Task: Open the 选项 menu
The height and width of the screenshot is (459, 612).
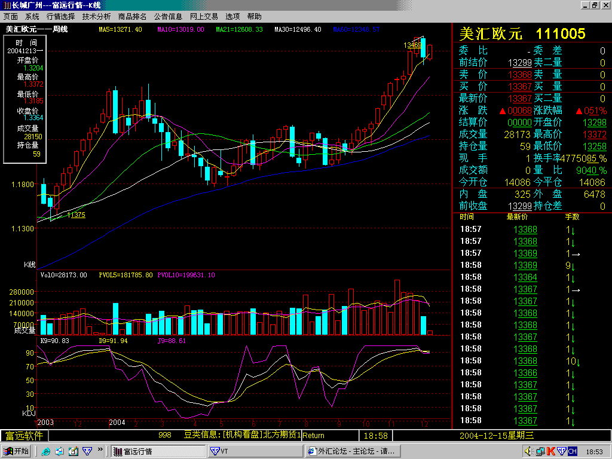Action: point(232,16)
